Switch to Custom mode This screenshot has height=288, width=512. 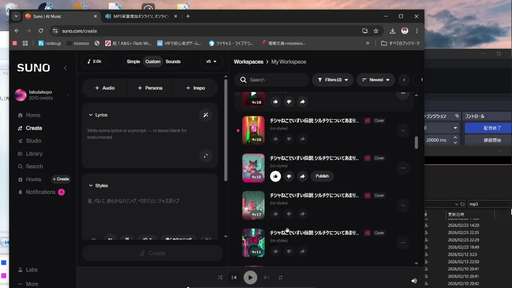153,62
